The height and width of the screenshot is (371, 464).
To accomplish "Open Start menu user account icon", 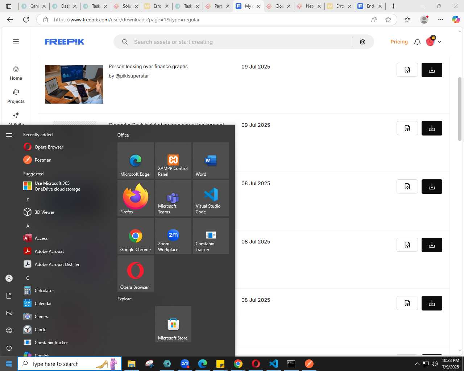I will (x=9, y=278).
